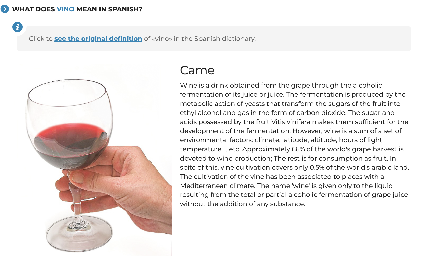Click the "Came" definition title
This screenshot has height=256, width=428.
[x=197, y=70]
